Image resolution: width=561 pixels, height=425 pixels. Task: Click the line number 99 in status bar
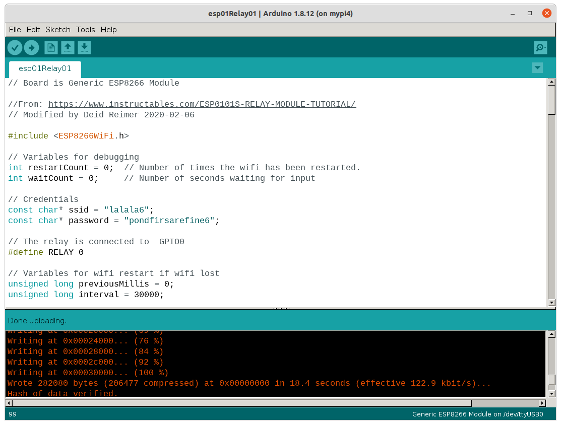click(x=13, y=414)
